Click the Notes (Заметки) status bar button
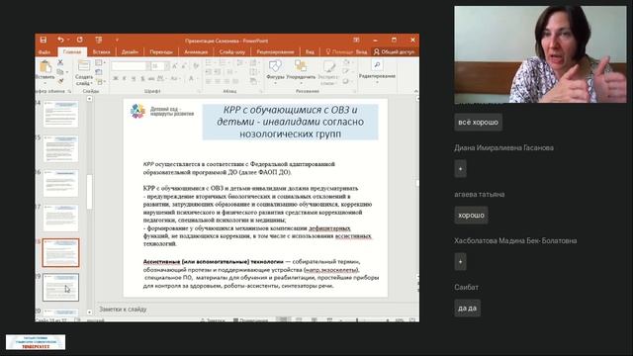633x356 pixels. point(213,320)
